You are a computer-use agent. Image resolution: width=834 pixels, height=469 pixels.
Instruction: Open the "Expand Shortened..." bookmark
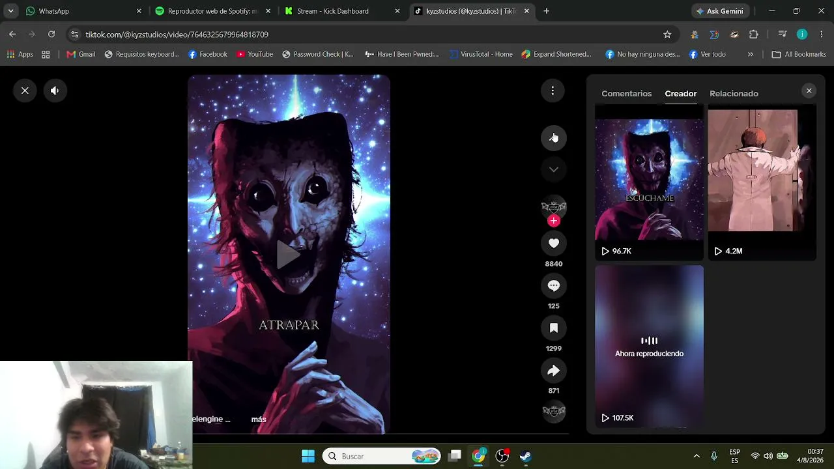click(556, 55)
